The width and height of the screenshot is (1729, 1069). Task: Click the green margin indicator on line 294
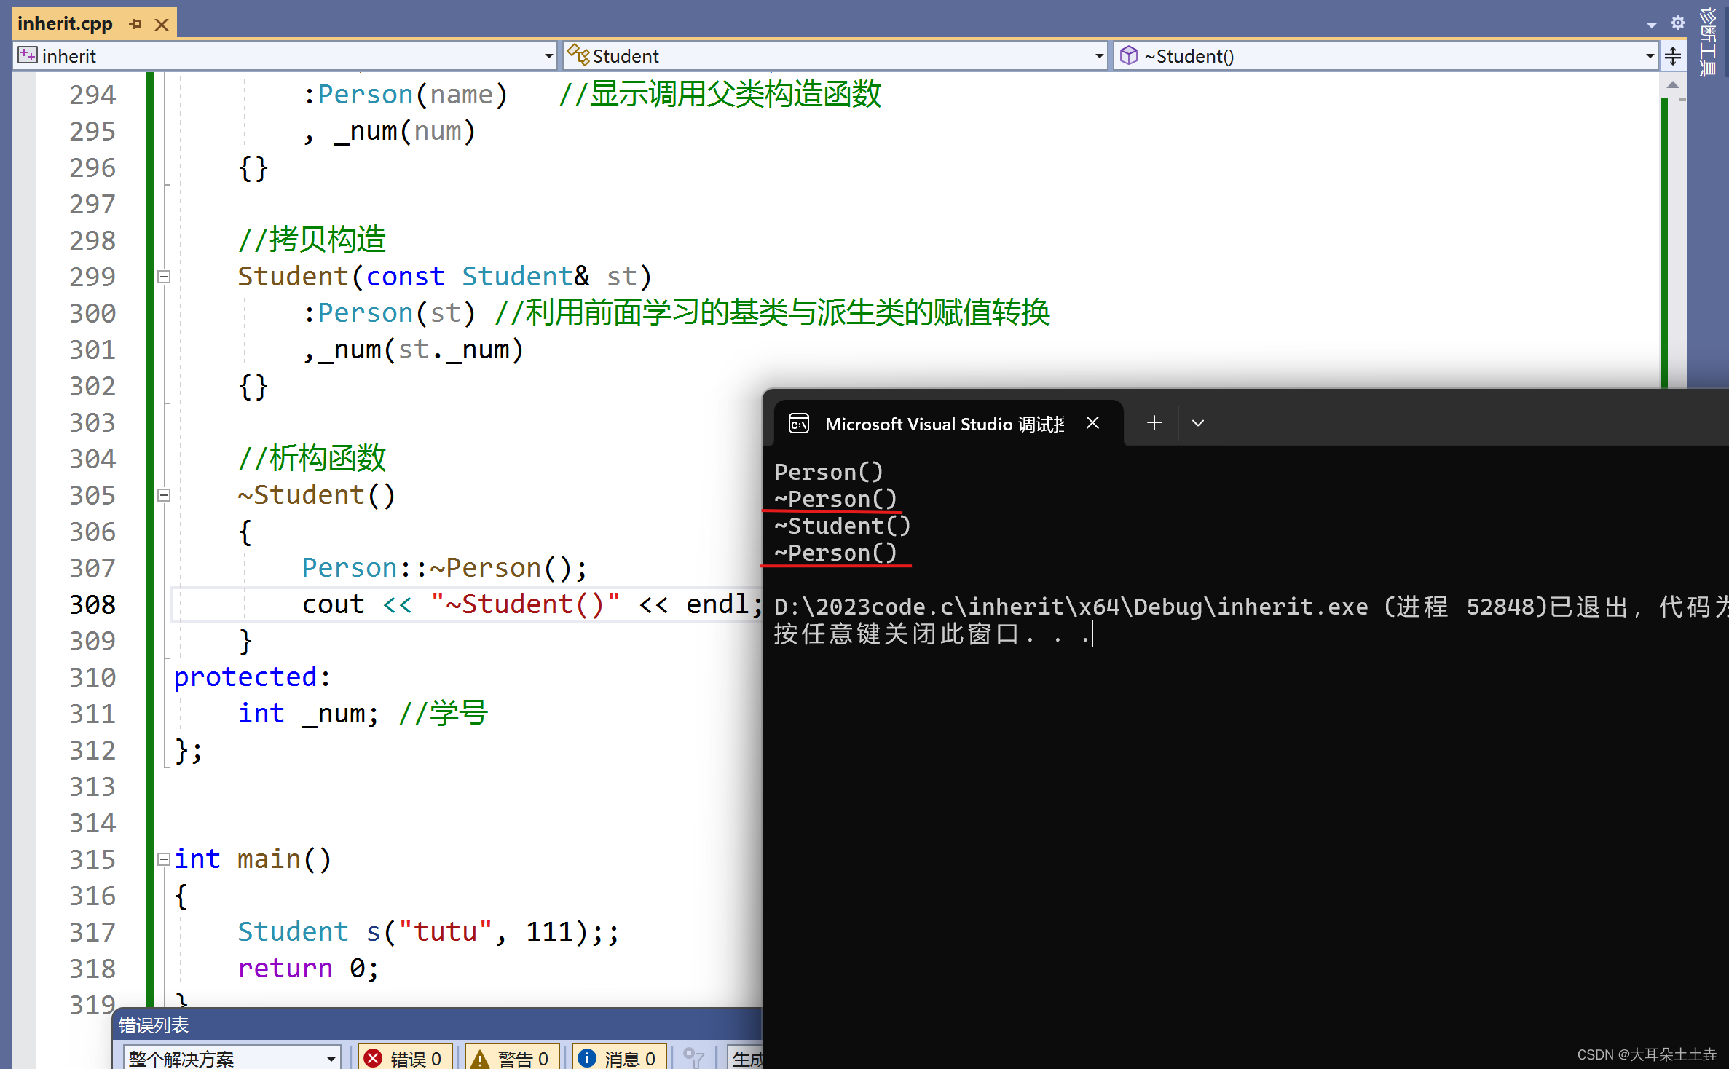(x=148, y=94)
